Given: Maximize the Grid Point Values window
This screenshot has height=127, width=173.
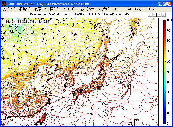Looking at the screenshot, I should [x=165, y=4].
